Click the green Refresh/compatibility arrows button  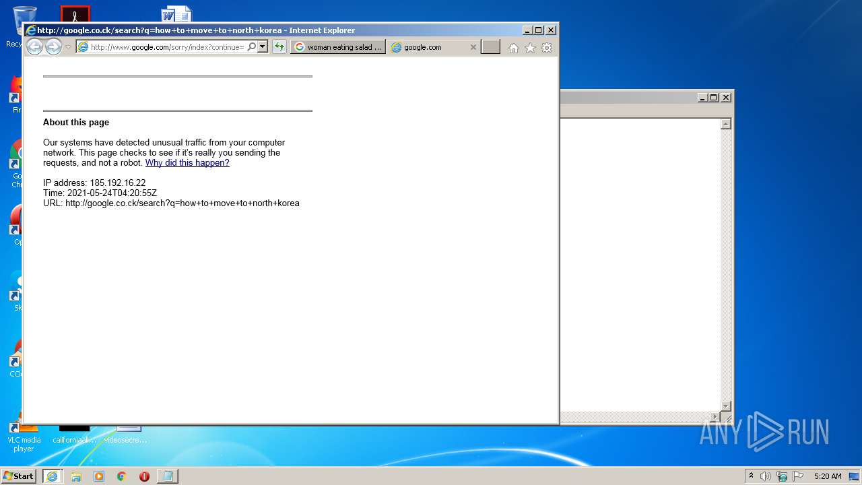click(279, 47)
